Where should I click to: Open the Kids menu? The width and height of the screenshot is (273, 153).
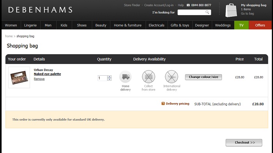(x=64, y=25)
